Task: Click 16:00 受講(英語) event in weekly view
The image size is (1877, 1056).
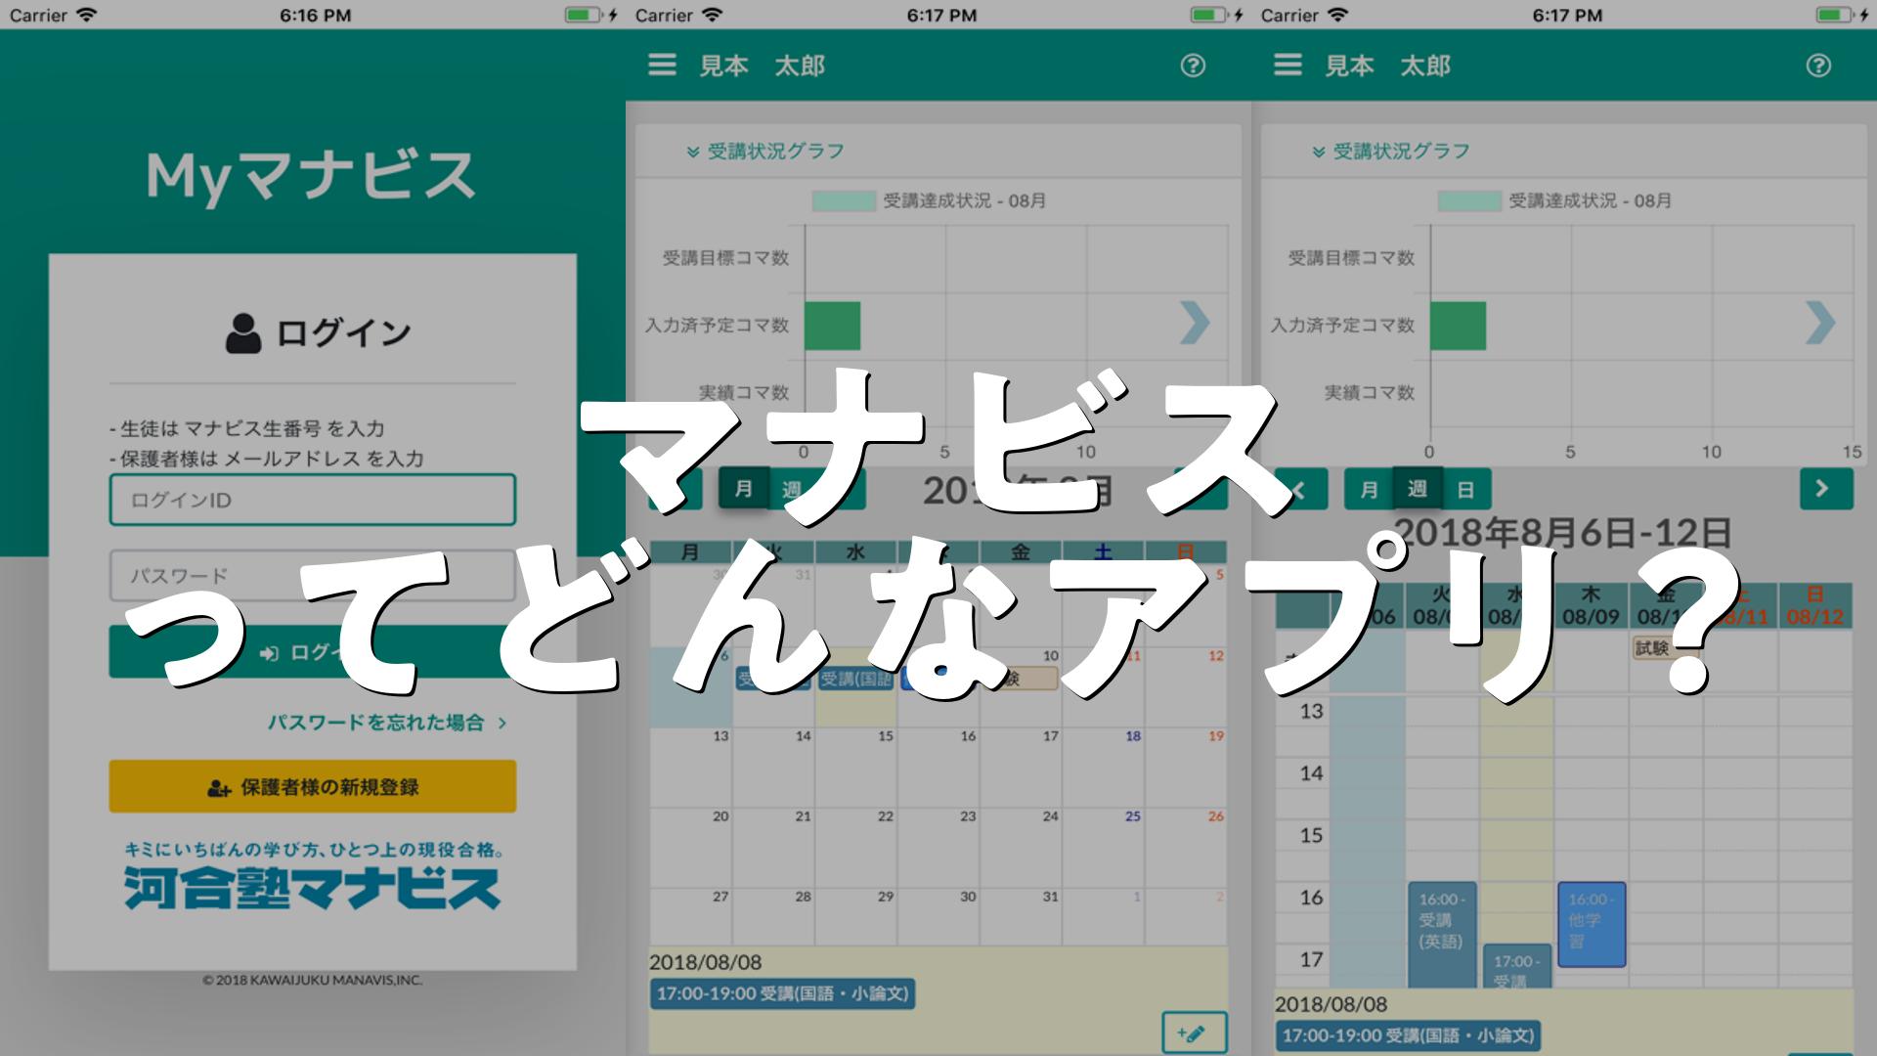Action: [1442, 934]
